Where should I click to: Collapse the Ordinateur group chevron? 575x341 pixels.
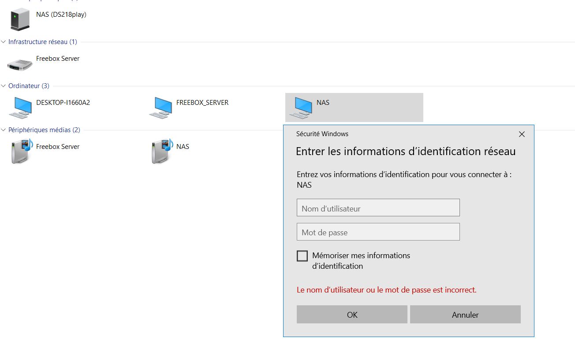pyautogui.click(x=4, y=86)
